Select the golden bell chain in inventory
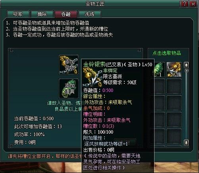Screen dimensions: 199x173 [174, 69]
